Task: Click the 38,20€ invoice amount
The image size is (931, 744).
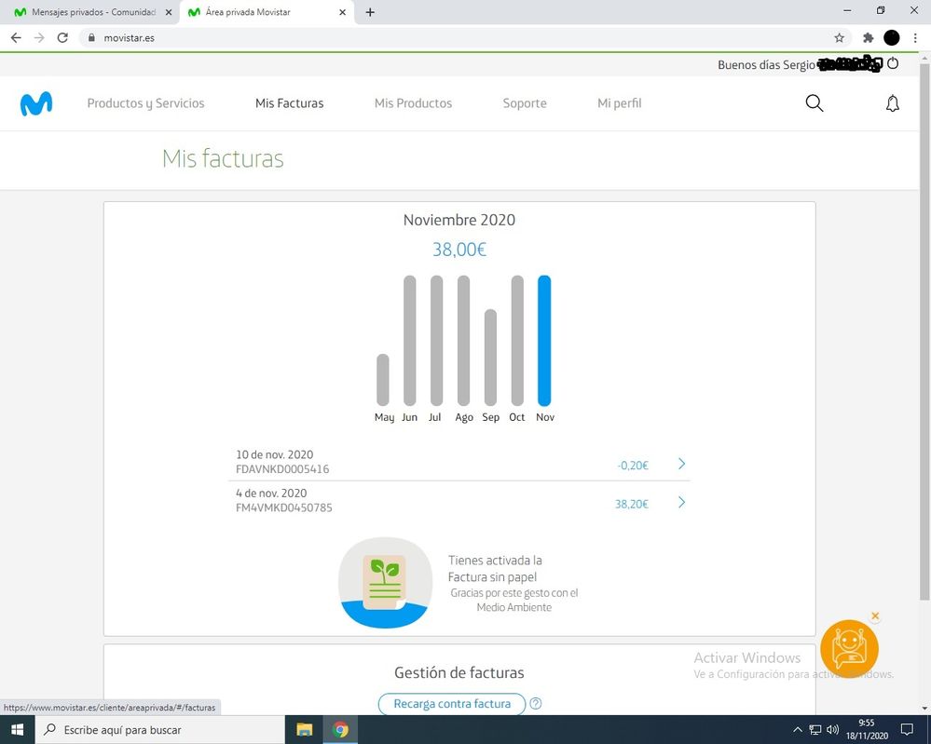Action: coord(632,505)
